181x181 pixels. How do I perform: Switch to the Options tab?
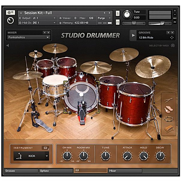(x=56, y=171)
